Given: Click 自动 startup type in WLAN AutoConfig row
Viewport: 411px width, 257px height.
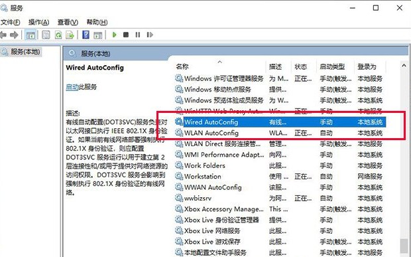Looking at the screenshot, I should click(x=326, y=133).
